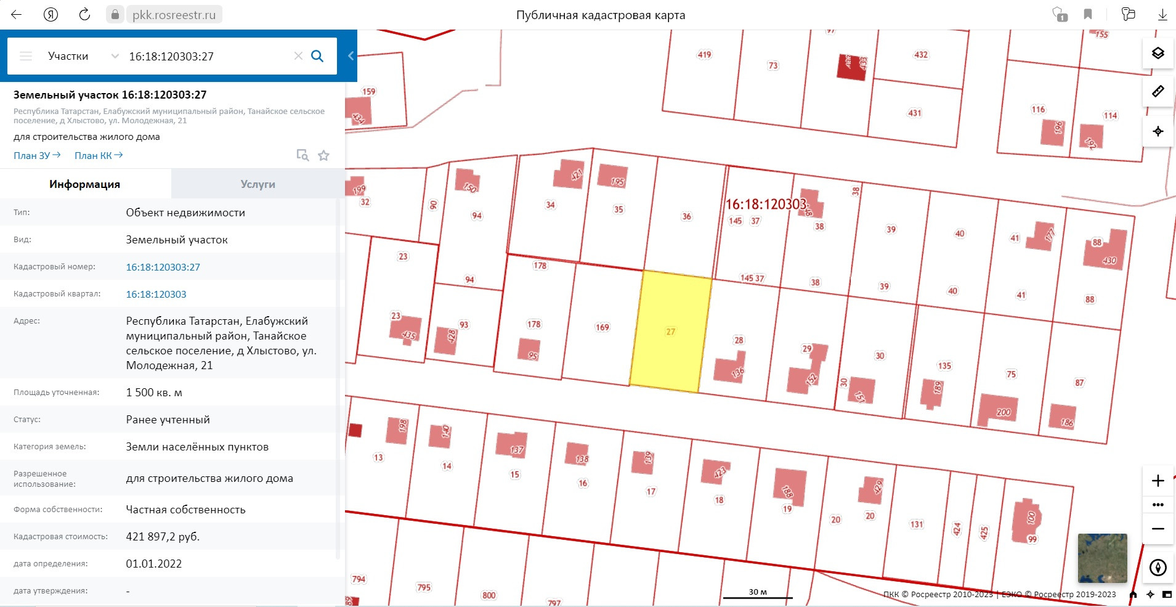
Task: Open cadastral quarter link 16:18:120303
Action: (x=156, y=294)
